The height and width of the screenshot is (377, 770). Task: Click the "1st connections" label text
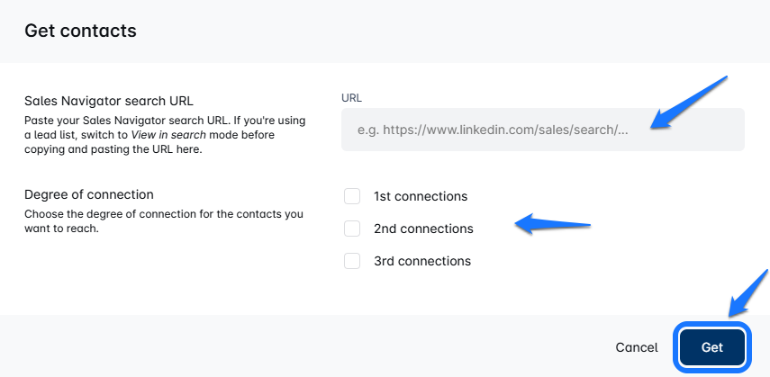click(421, 196)
